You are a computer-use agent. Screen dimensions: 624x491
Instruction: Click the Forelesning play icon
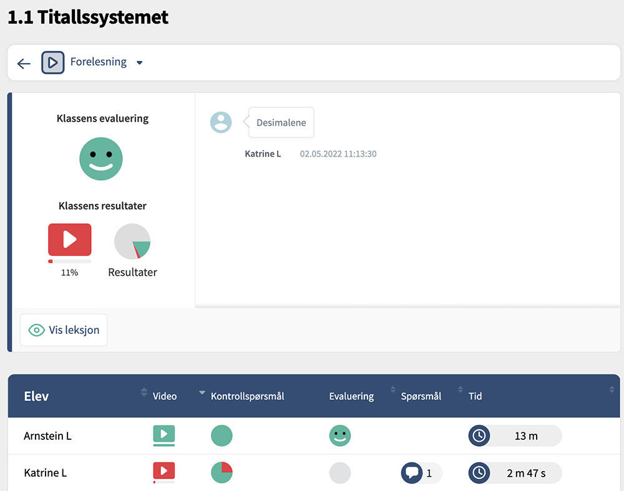click(53, 62)
